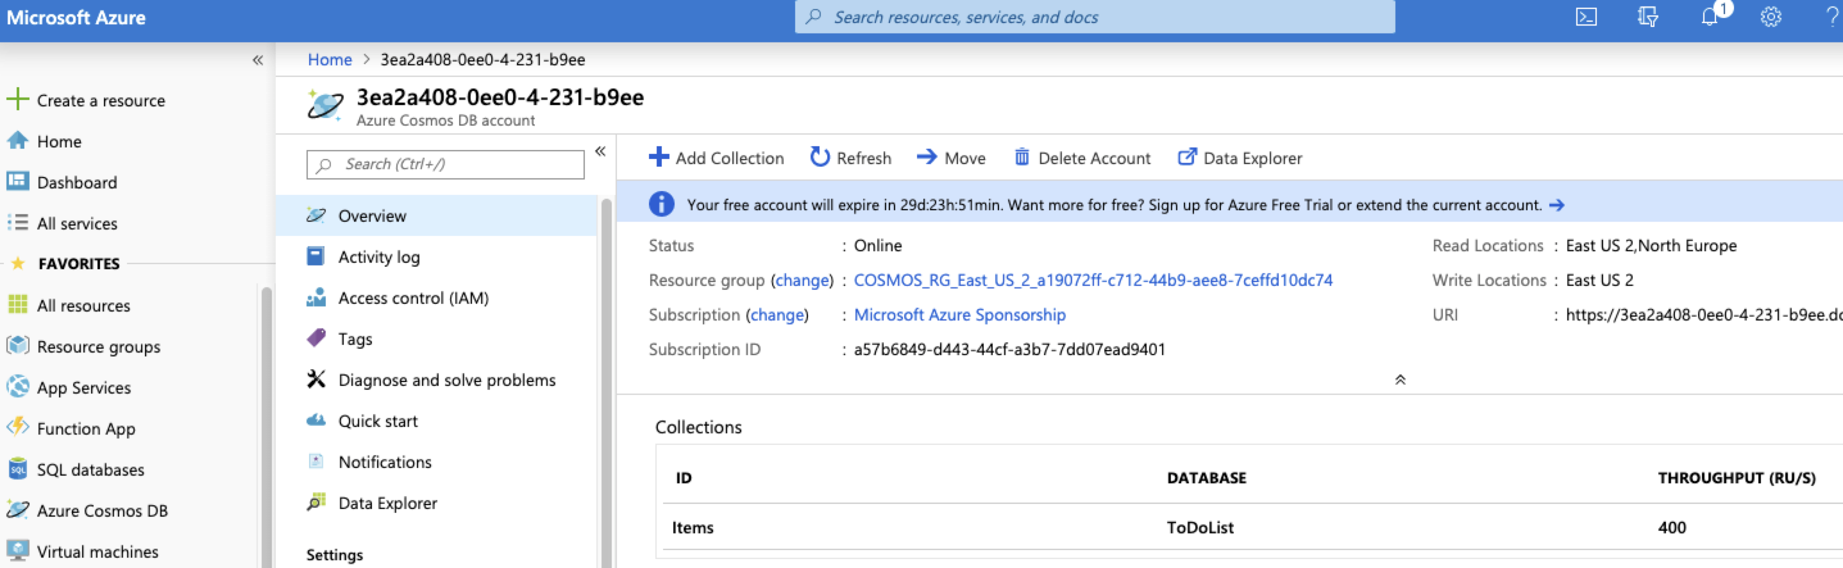Click Delete Account in the toolbar
Screen dimensions: 1843x568
[x=1082, y=157]
